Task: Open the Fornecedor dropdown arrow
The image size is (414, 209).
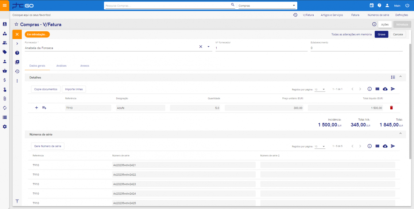Action: (208, 47)
